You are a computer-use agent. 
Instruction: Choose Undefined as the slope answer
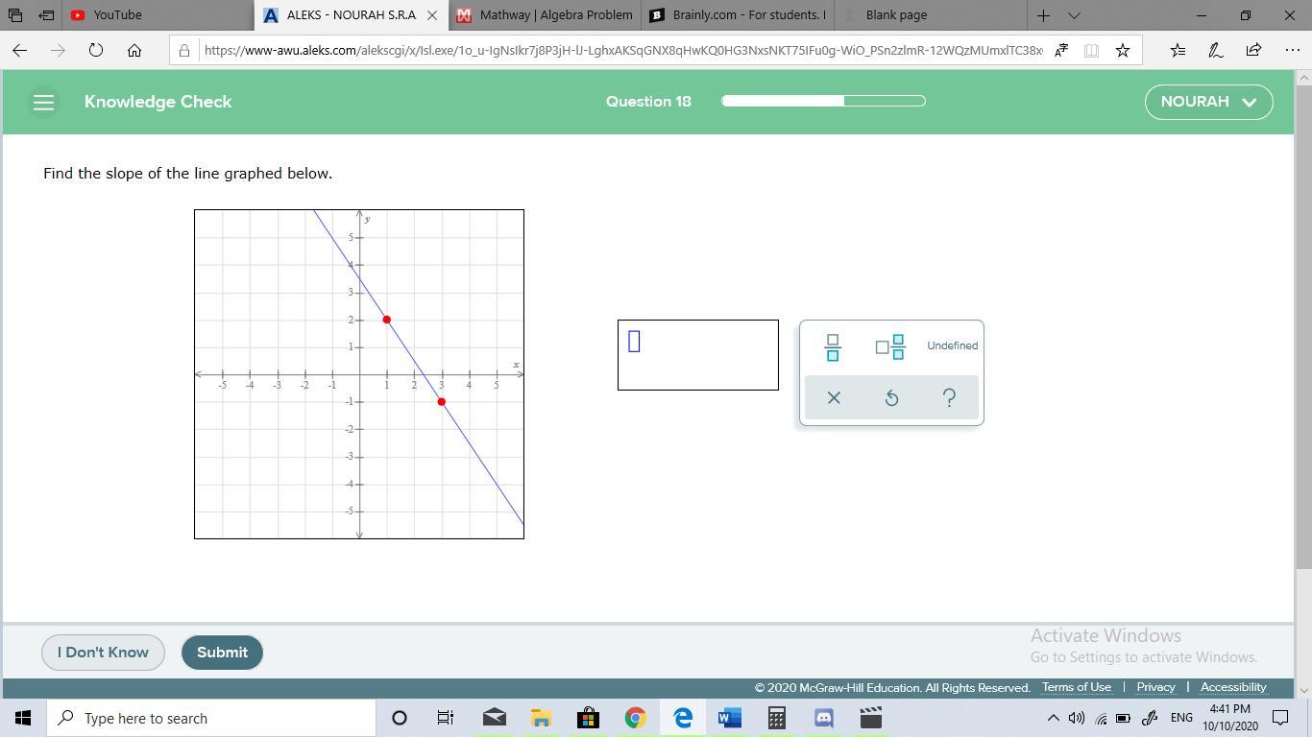pyautogui.click(x=952, y=345)
